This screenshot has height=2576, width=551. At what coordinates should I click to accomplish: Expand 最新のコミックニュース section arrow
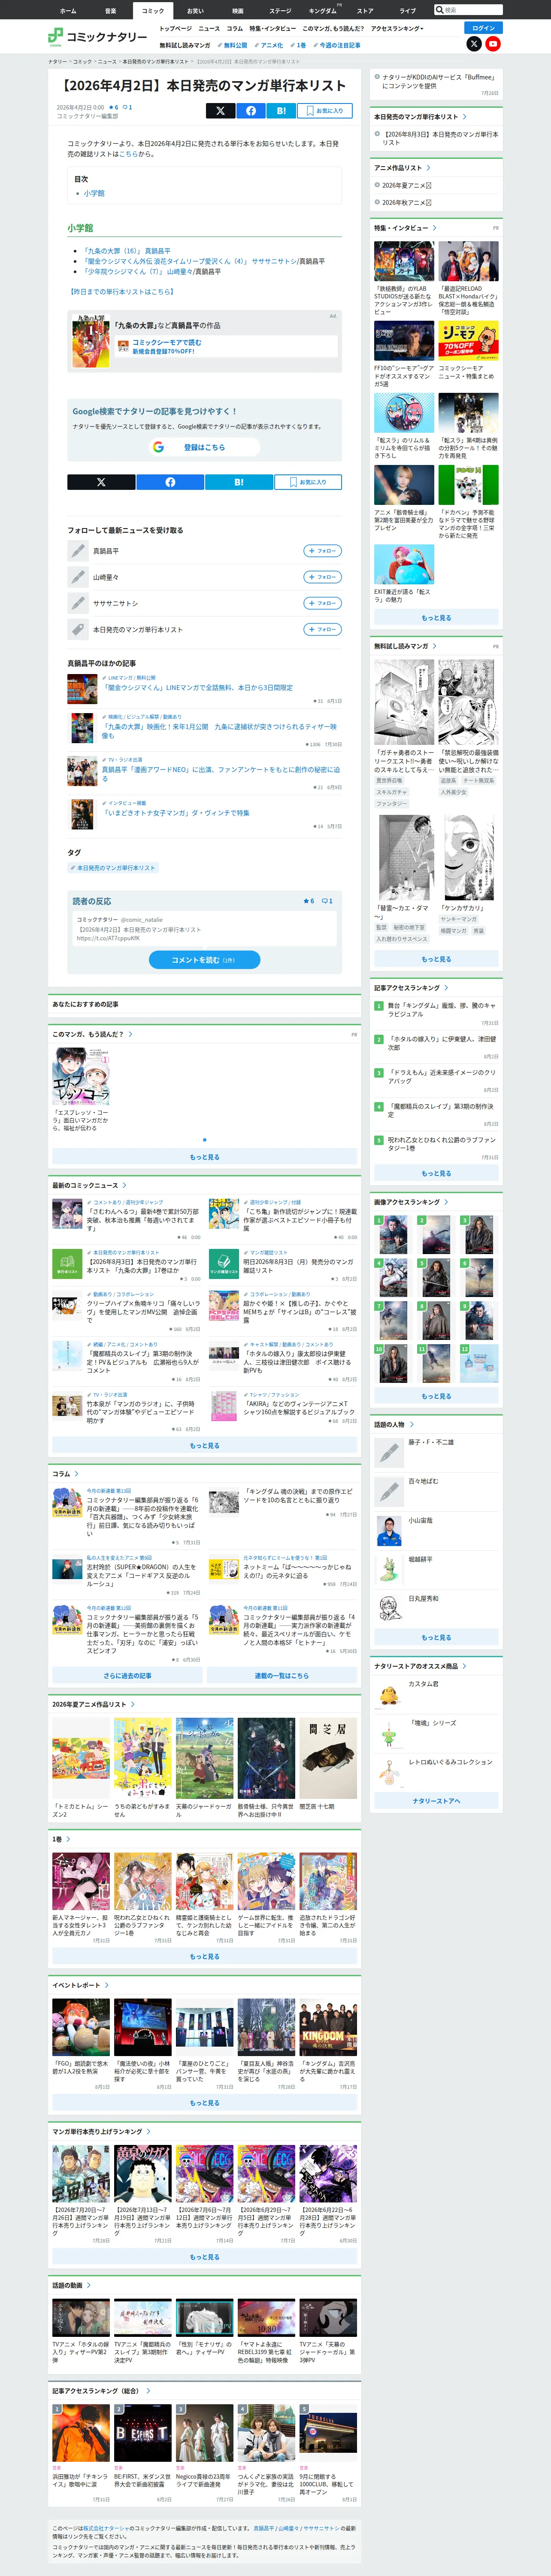coord(124,1185)
